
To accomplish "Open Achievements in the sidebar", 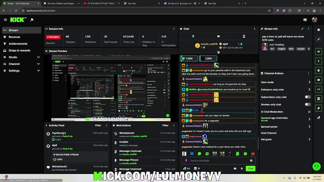I will [22, 44].
